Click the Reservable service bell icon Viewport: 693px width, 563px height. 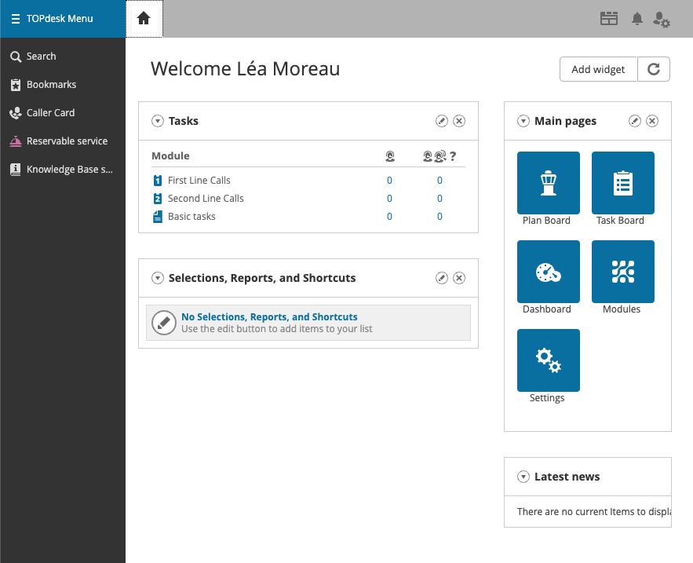click(16, 141)
